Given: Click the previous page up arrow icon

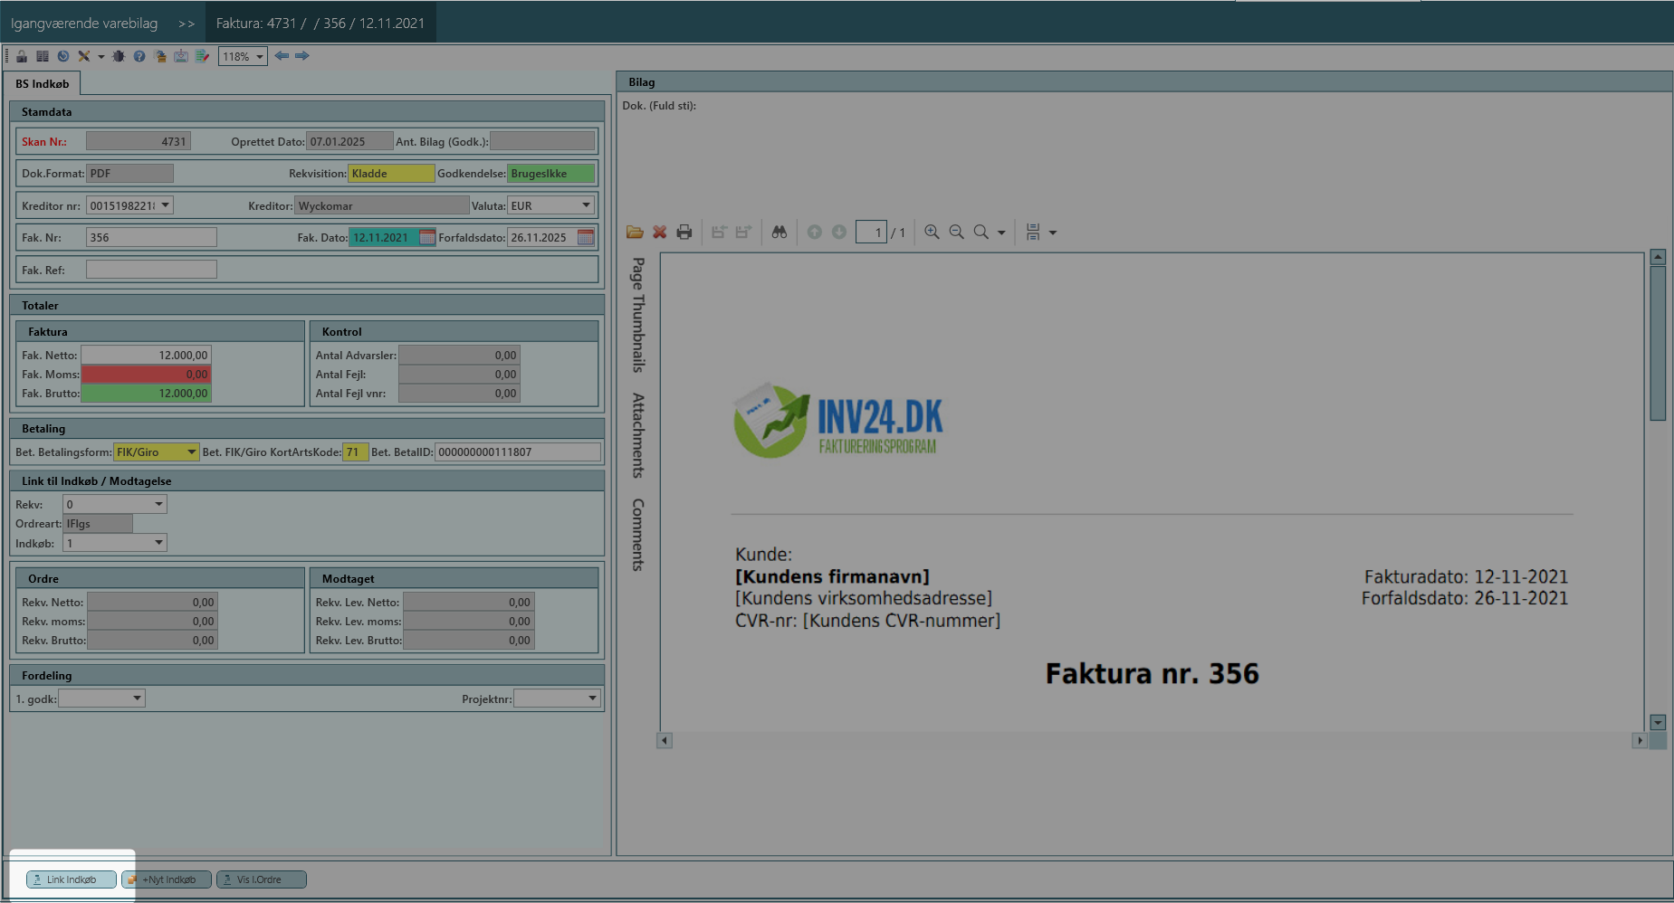Looking at the screenshot, I should click(815, 233).
